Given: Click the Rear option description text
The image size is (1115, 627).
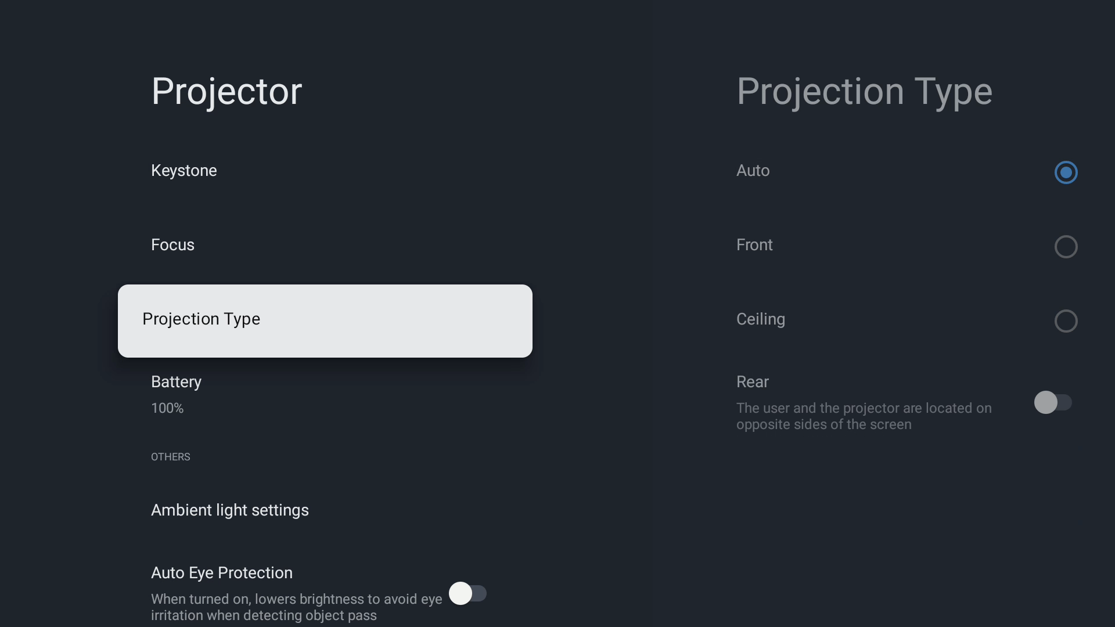Looking at the screenshot, I should (864, 416).
